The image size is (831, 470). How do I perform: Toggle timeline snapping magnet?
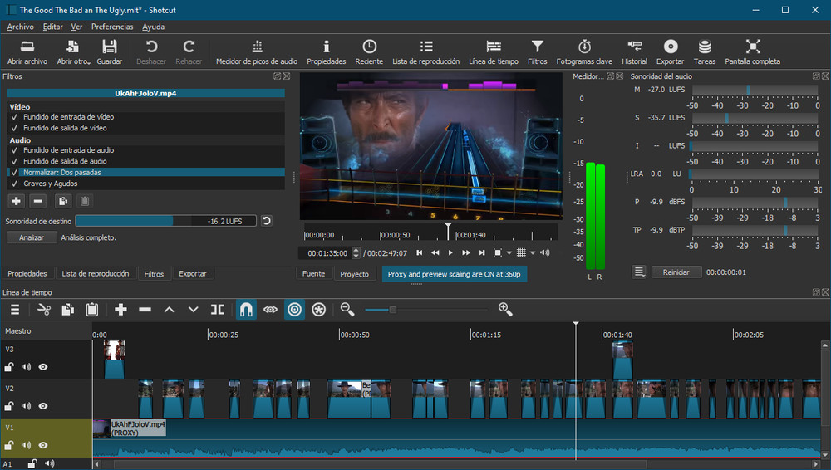(246, 310)
